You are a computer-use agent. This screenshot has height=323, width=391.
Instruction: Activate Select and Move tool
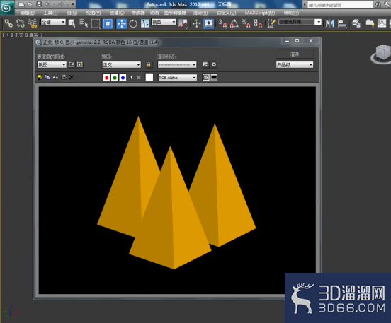121,24
